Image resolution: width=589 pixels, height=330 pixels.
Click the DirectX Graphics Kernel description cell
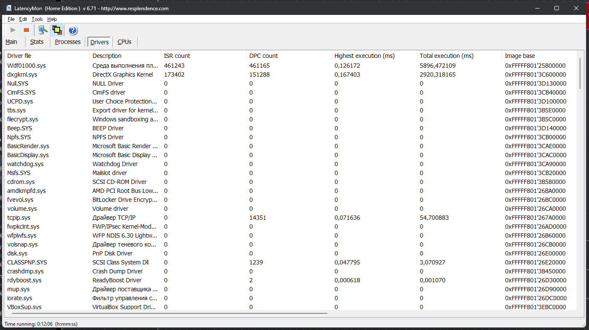point(123,75)
